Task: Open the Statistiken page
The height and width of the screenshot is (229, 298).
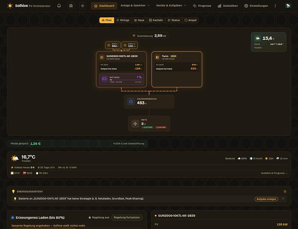Action: (228, 6)
